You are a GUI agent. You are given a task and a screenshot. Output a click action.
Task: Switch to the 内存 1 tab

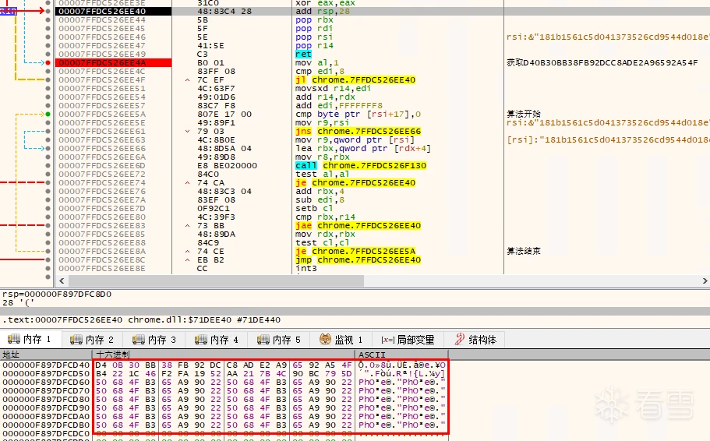30,339
